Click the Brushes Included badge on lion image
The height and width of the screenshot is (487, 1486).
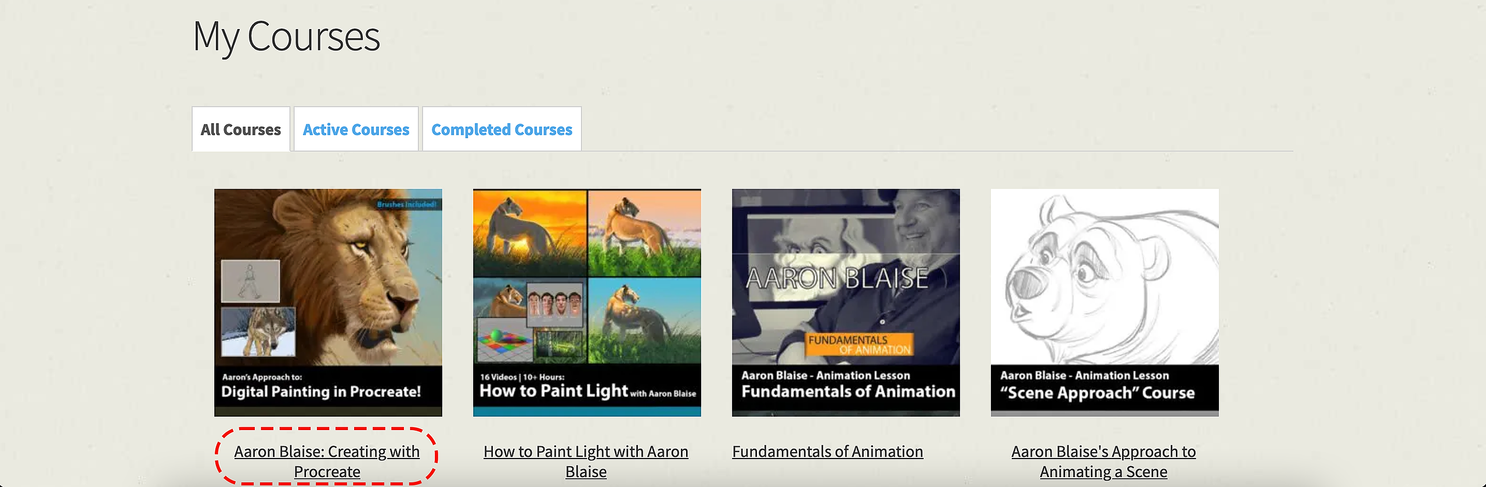[x=406, y=204]
